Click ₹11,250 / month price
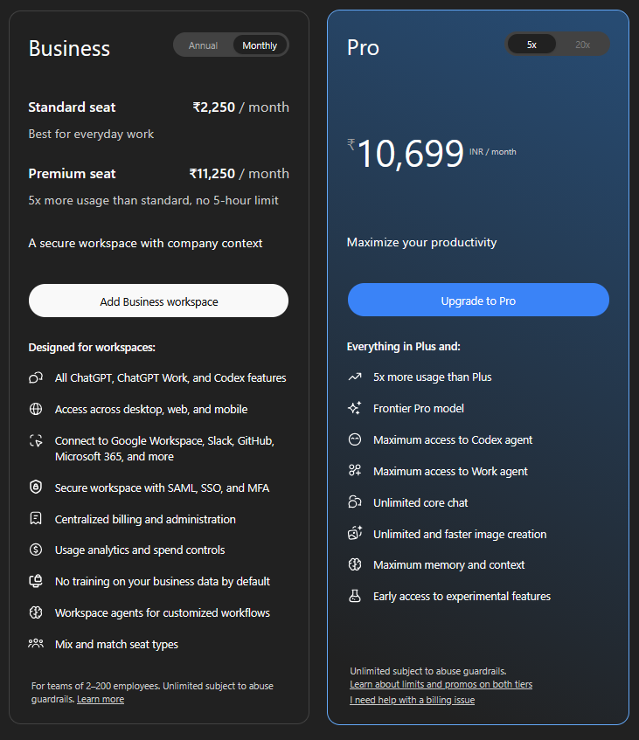Image resolution: width=639 pixels, height=740 pixels. coord(239,174)
